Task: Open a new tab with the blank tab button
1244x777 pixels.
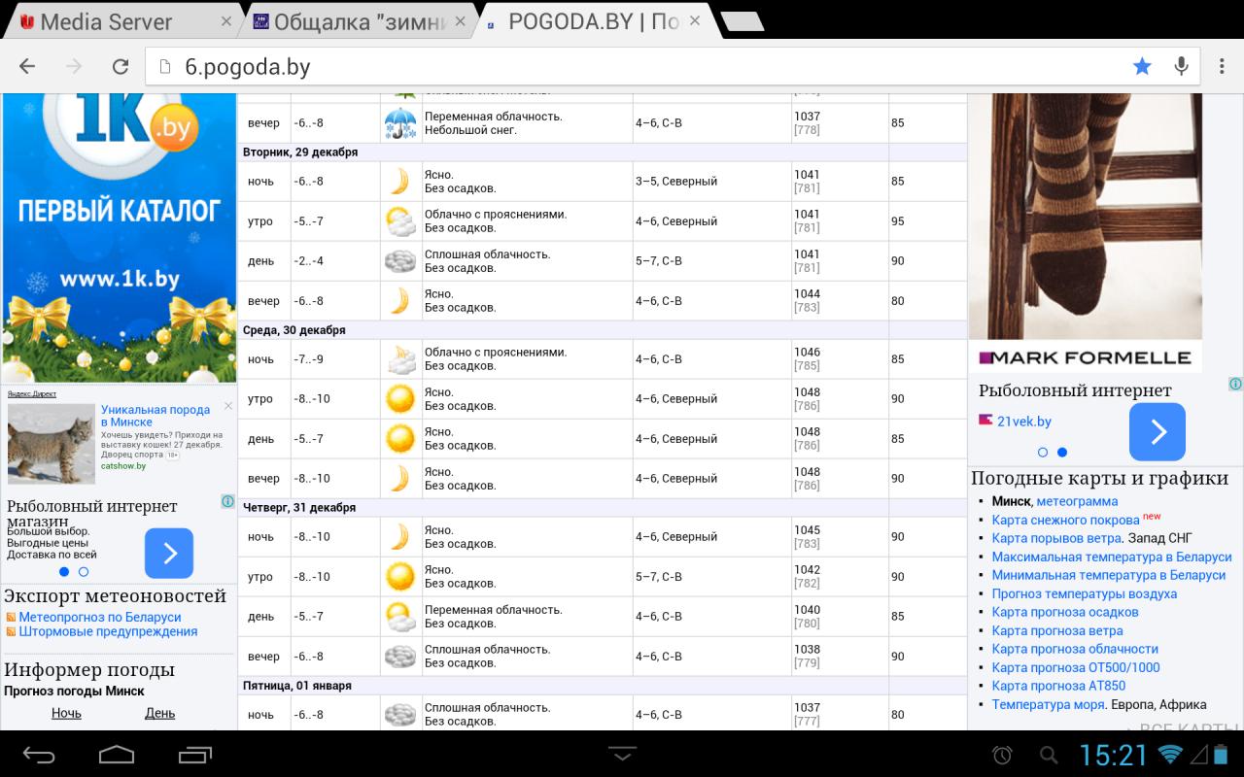Action: point(743,21)
